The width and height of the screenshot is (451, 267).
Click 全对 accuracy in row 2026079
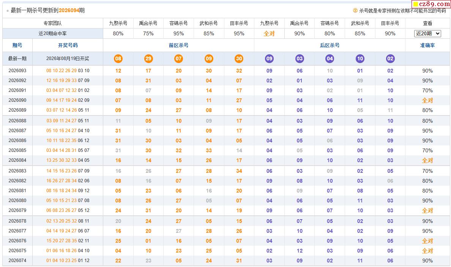point(427,211)
